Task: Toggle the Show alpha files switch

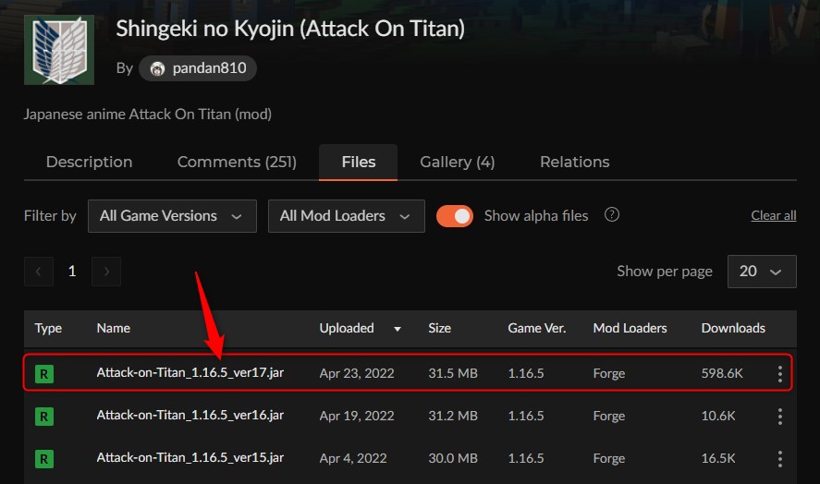Action: pyautogui.click(x=455, y=216)
